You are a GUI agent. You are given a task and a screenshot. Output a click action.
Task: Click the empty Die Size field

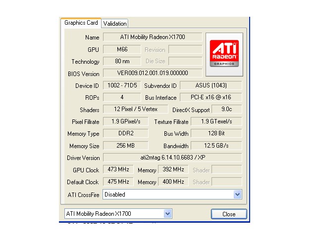[x=185, y=61]
